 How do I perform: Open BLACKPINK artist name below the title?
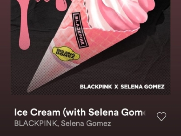click(x=35, y=123)
